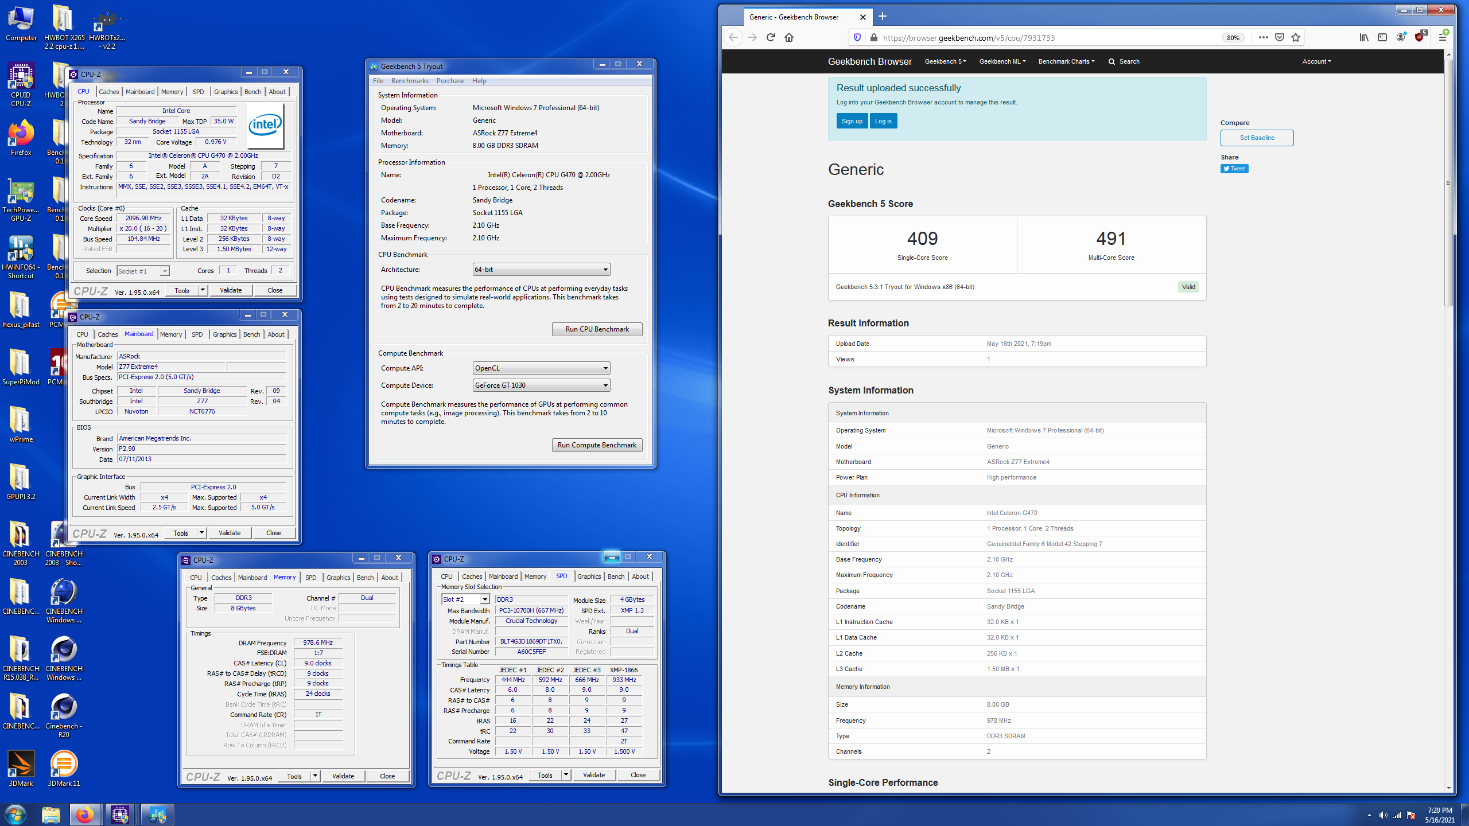The height and width of the screenshot is (826, 1469).
Task: Click Windows Start button
Action: coord(15,815)
